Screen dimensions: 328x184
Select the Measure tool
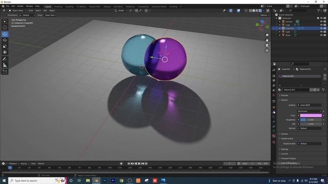(5, 65)
